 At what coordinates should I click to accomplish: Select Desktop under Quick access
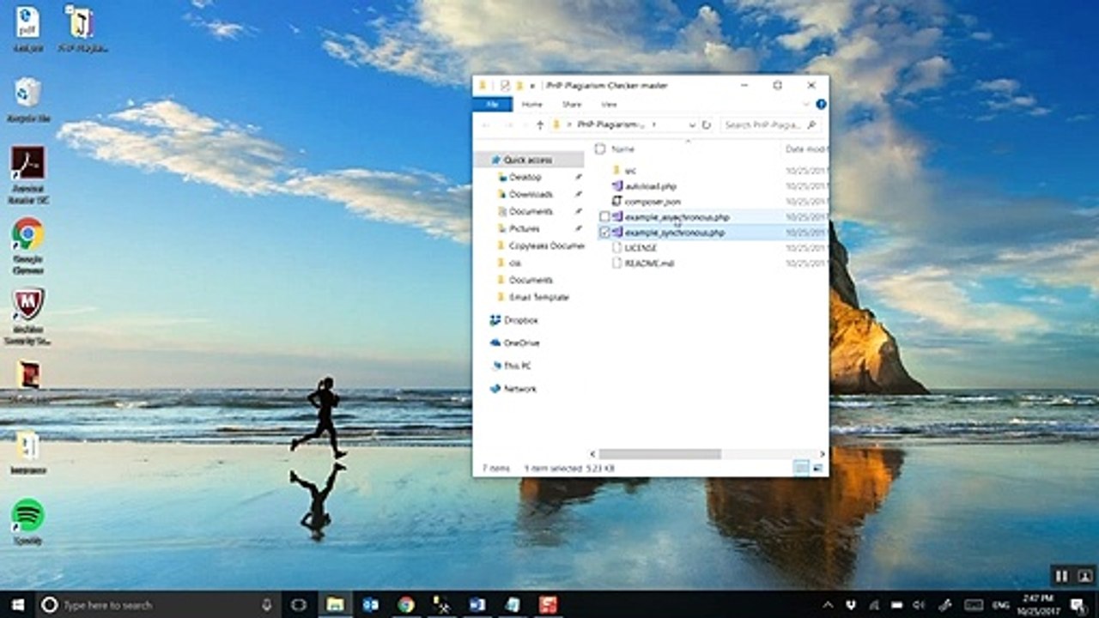point(525,177)
